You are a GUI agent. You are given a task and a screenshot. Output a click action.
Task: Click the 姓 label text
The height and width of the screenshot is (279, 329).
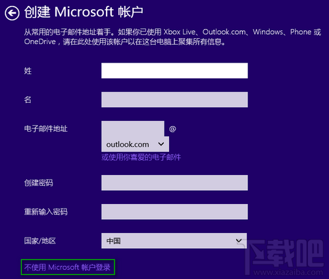click(x=28, y=71)
